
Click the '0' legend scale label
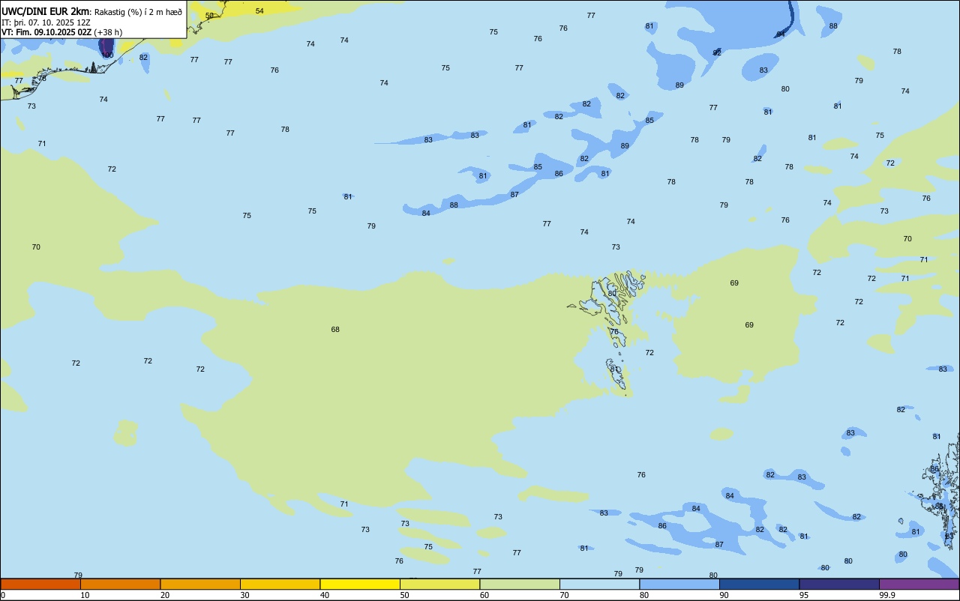pos(3,595)
